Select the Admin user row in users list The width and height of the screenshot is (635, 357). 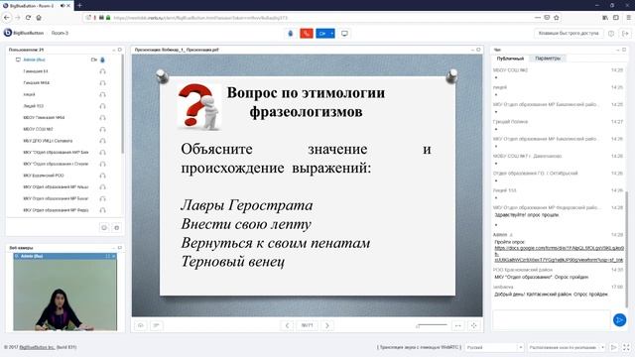click(63, 59)
